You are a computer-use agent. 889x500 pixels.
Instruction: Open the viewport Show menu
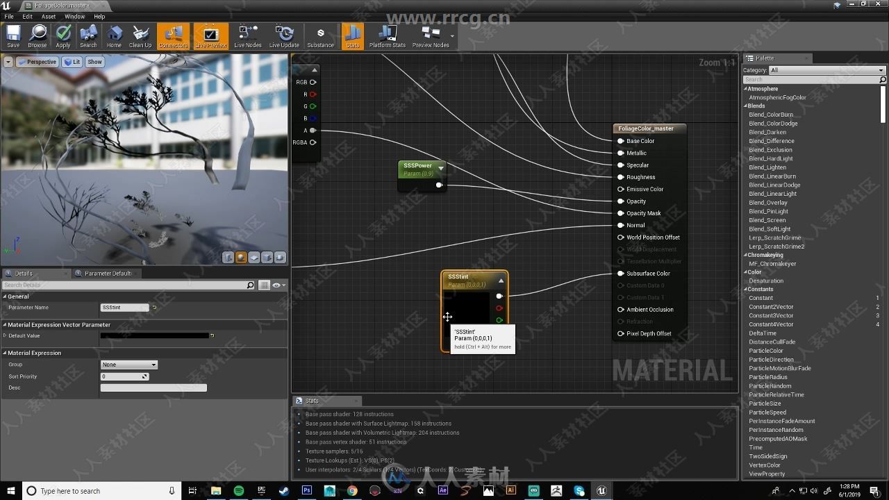[94, 62]
